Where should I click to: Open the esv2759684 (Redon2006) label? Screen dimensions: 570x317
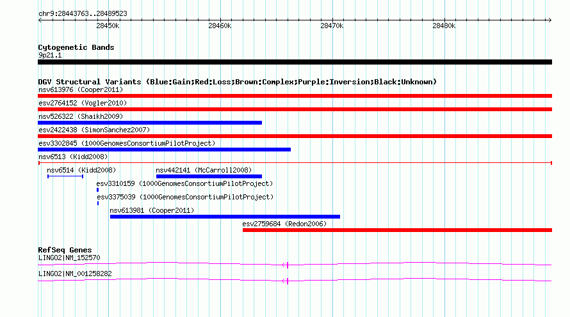pyautogui.click(x=284, y=224)
